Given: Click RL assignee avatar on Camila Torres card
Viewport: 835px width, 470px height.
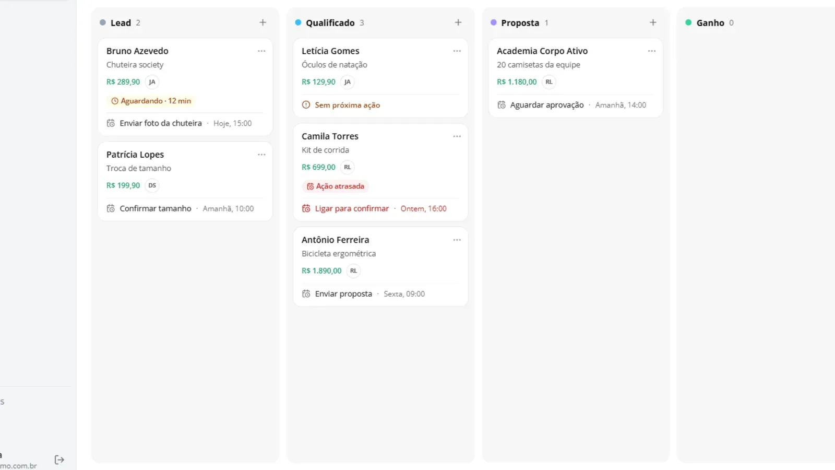Looking at the screenshot, I should (347, 167).
